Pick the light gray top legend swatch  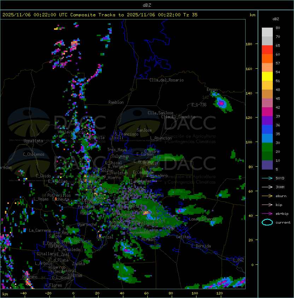[267, 32]
